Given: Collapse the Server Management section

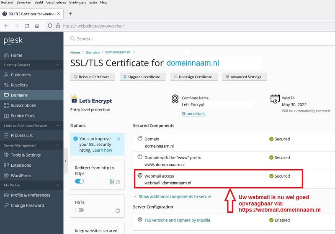Looking at the screenshot, I should pyautogui.click(x=58, y=145).
